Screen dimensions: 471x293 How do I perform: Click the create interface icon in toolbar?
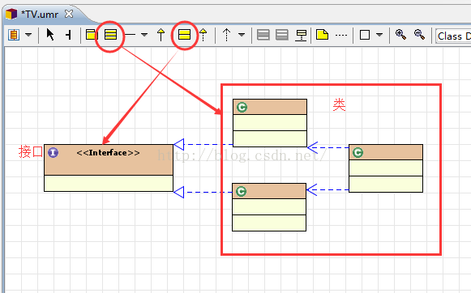(184, 35)
